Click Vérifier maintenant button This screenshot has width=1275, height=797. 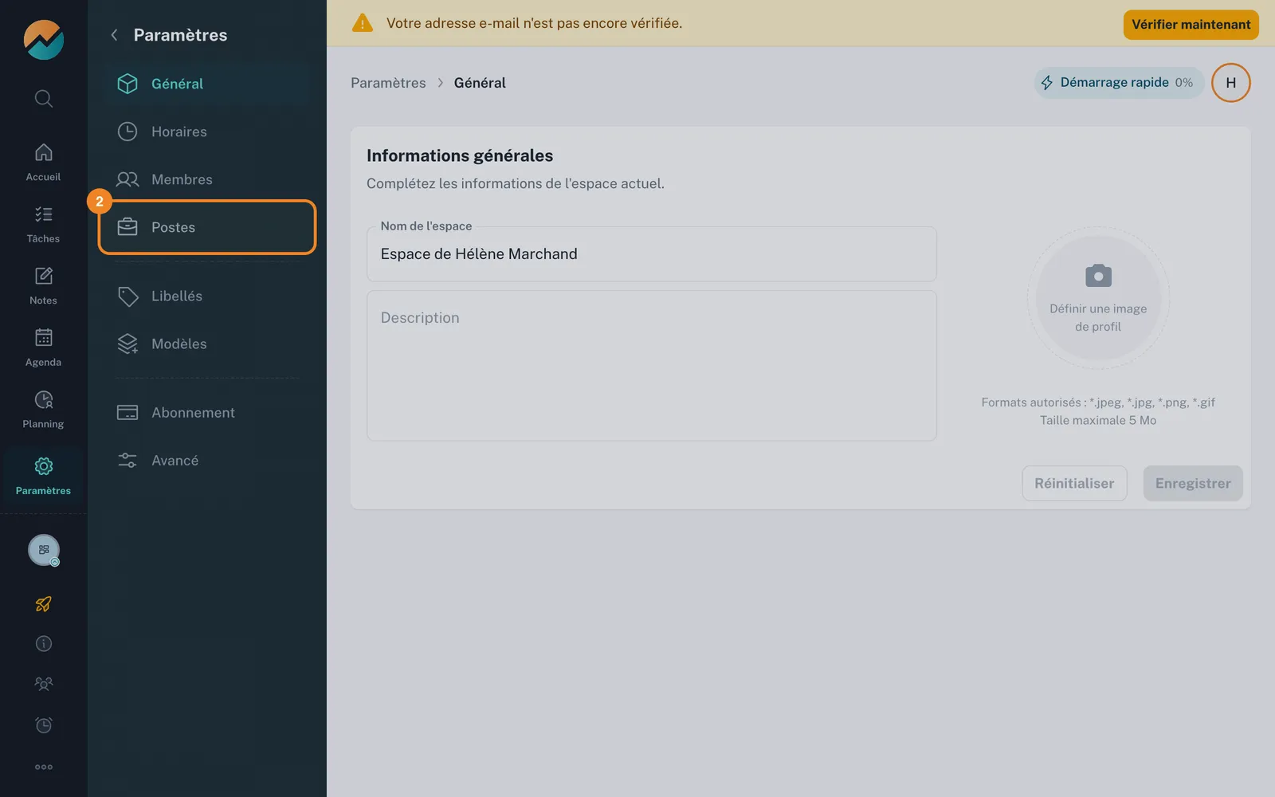[1191, 25]
